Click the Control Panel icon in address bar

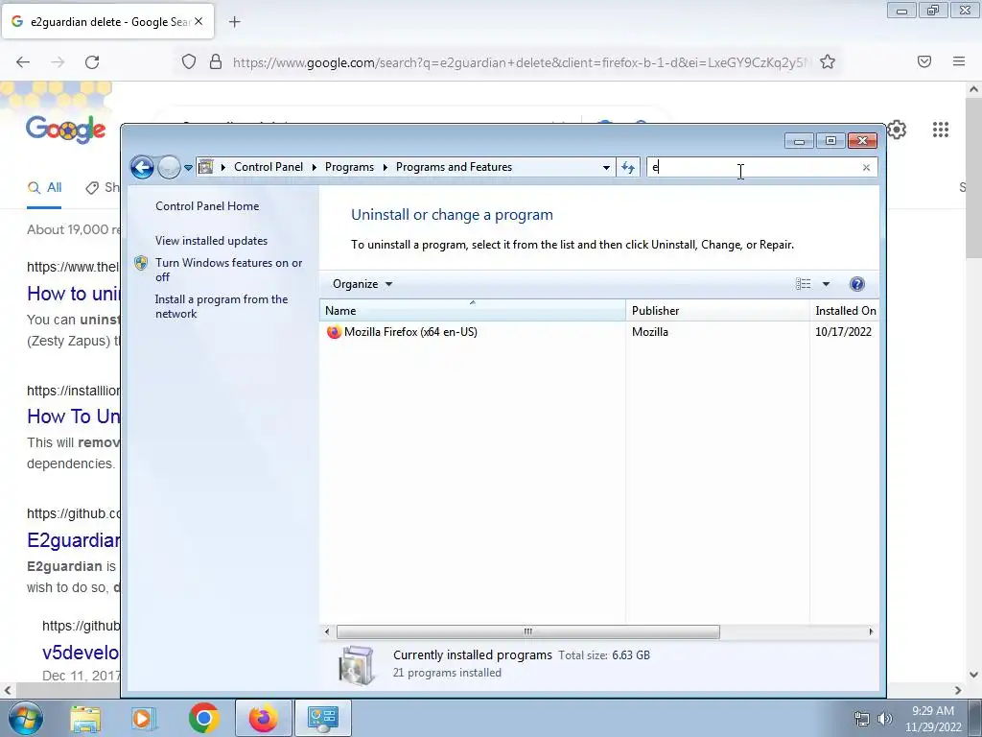click(x=205, y=167)
